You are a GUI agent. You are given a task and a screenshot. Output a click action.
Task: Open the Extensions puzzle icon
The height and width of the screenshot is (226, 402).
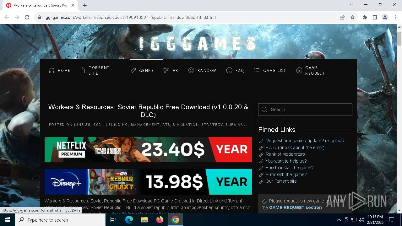pyautogui.click(x=365, y=17)
